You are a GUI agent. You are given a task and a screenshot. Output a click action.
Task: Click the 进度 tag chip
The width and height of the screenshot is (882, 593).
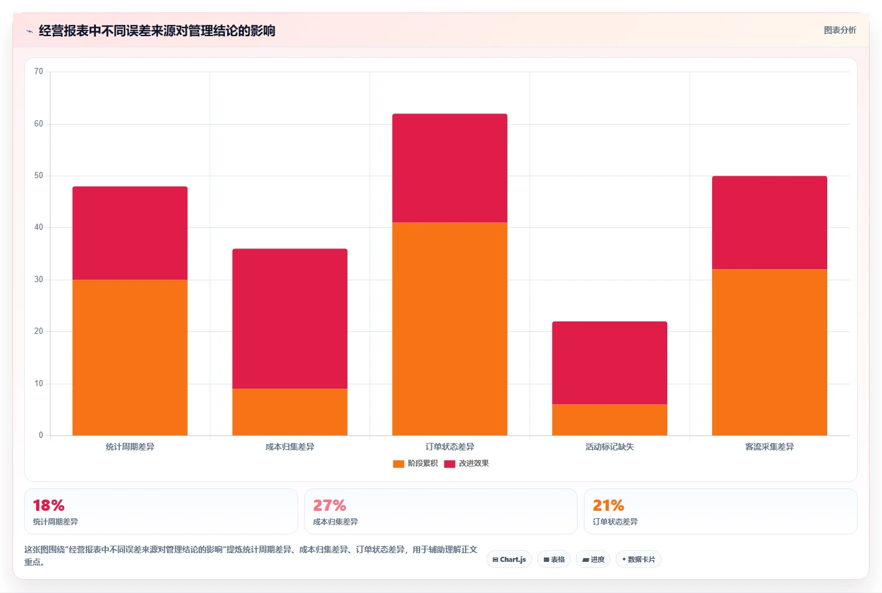click(593, 559)
